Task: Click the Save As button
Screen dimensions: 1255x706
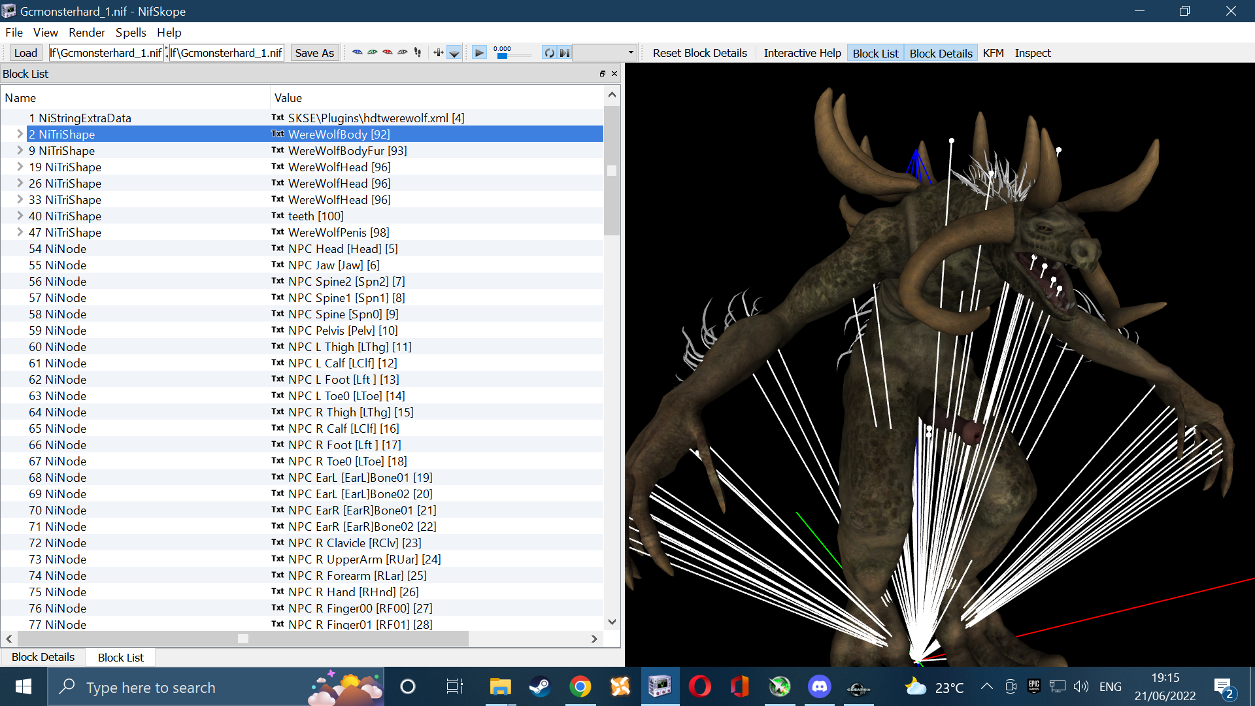Action: [314, 53]
